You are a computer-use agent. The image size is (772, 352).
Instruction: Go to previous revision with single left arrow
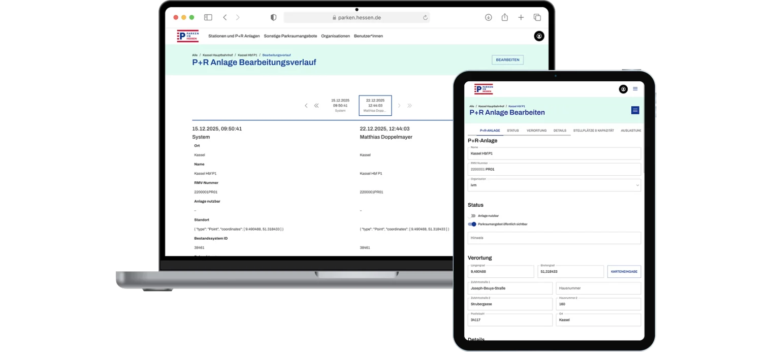point(306,106)
